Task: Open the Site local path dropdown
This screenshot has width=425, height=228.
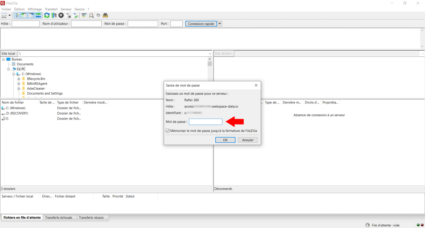Action: pos(210,54)
